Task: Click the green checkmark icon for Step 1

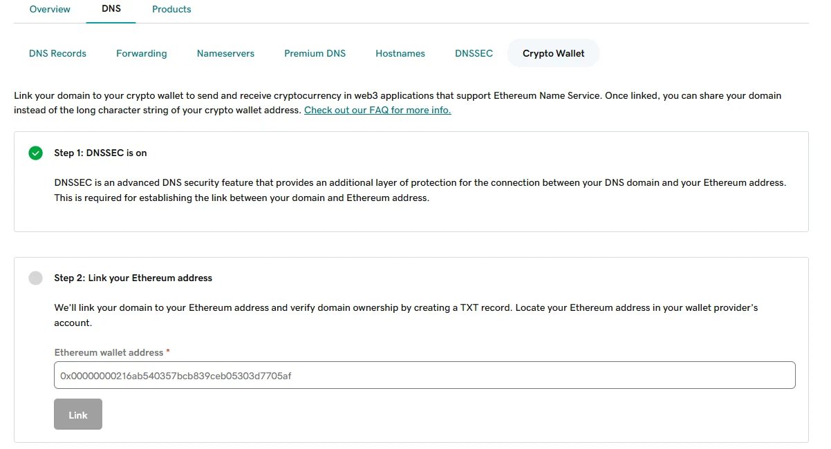Action: coord(36,153)
